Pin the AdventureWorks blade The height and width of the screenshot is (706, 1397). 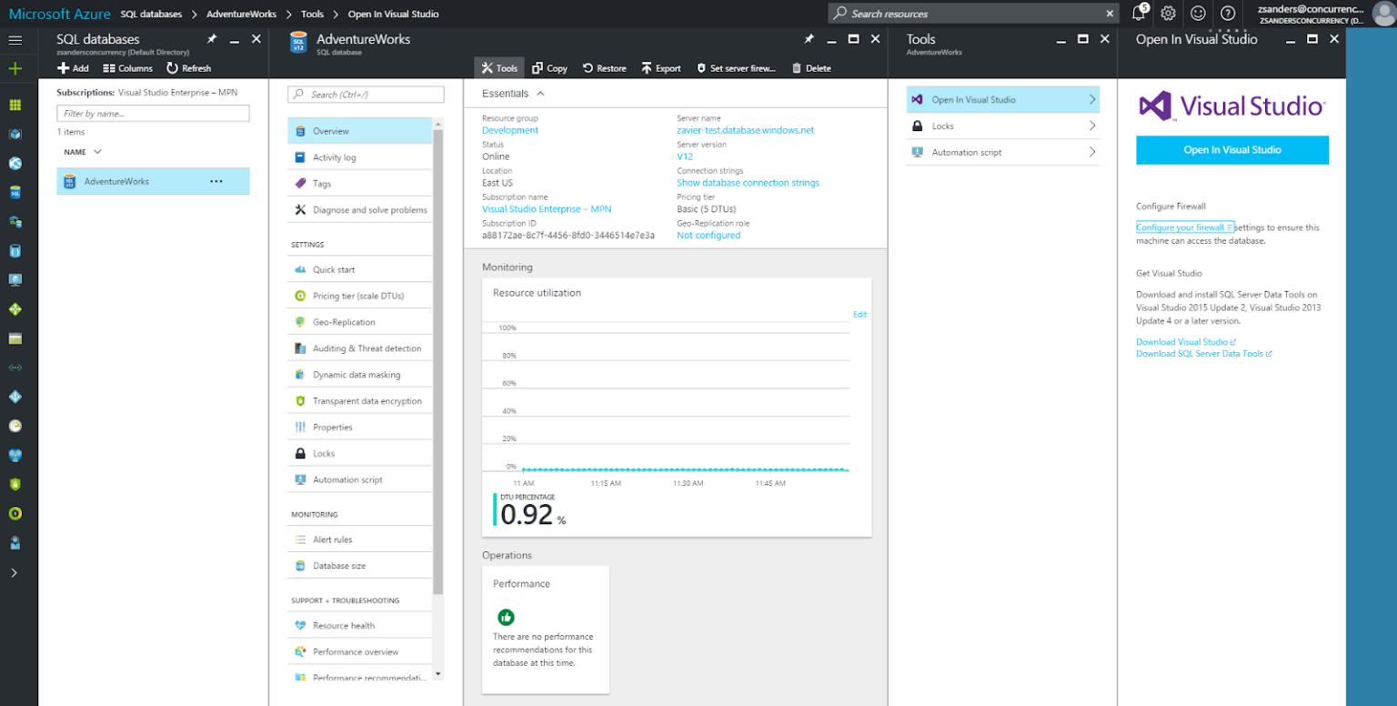(809, 39)
